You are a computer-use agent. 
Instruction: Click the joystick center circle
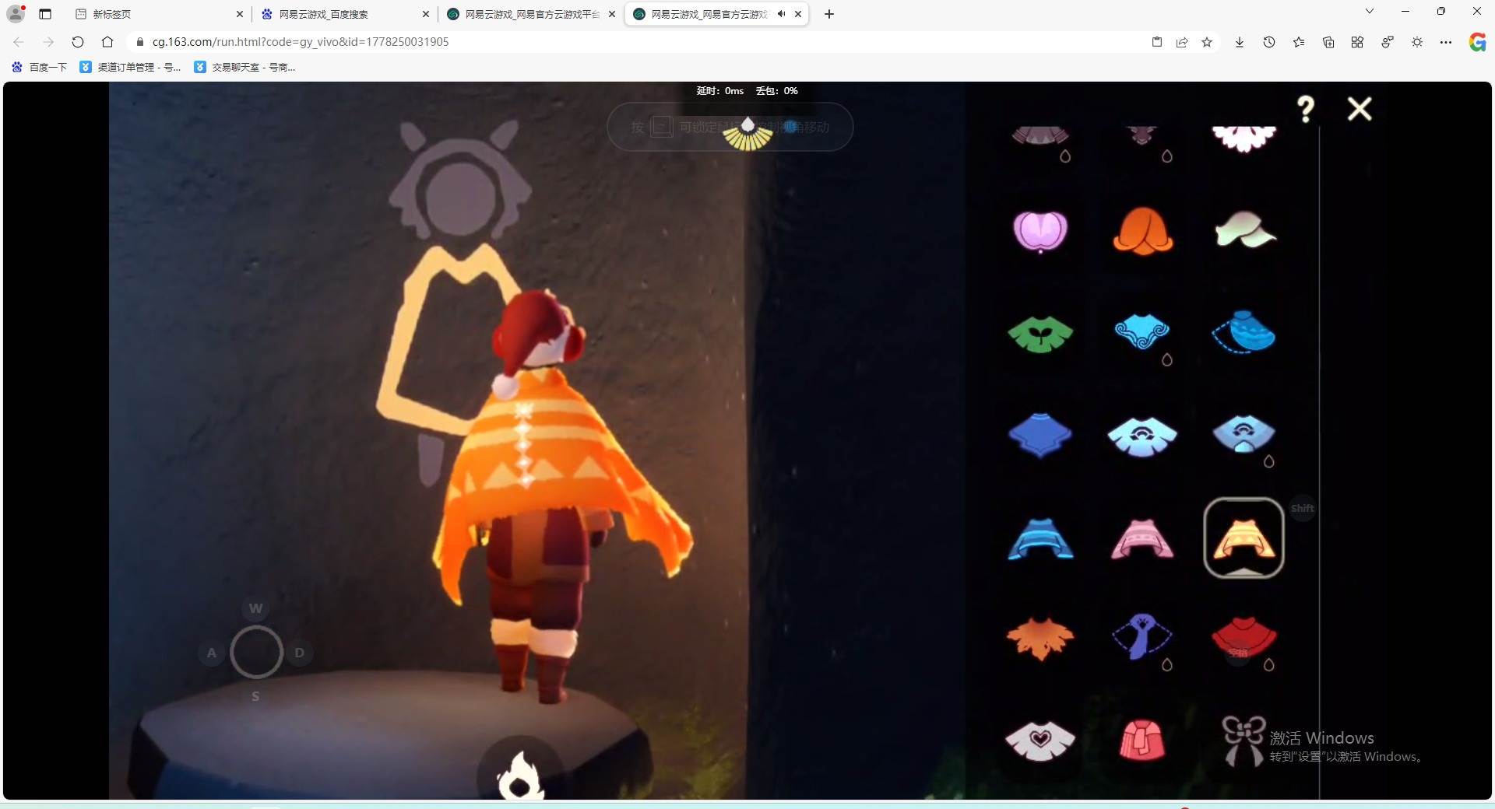click(256, 652)
